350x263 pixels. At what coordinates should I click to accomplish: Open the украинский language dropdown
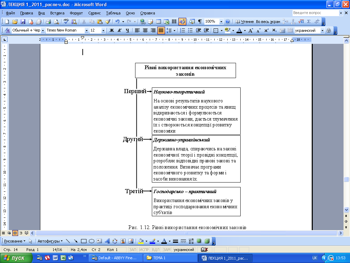tap(322, 30)
